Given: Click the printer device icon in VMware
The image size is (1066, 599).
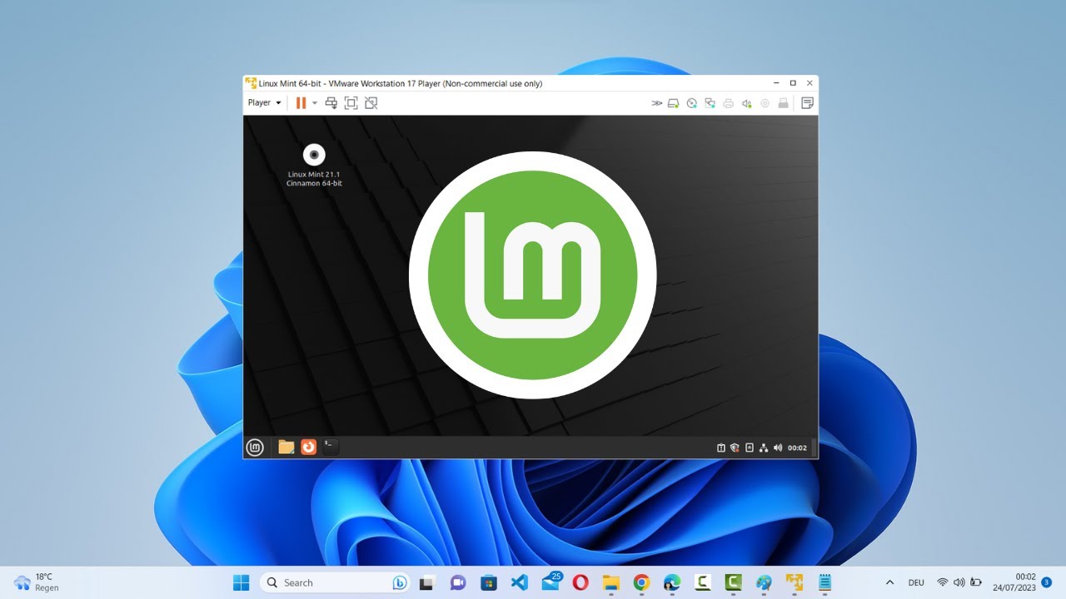Looking at the screenshot, I should pyautogui.click(x=729, y=103).
